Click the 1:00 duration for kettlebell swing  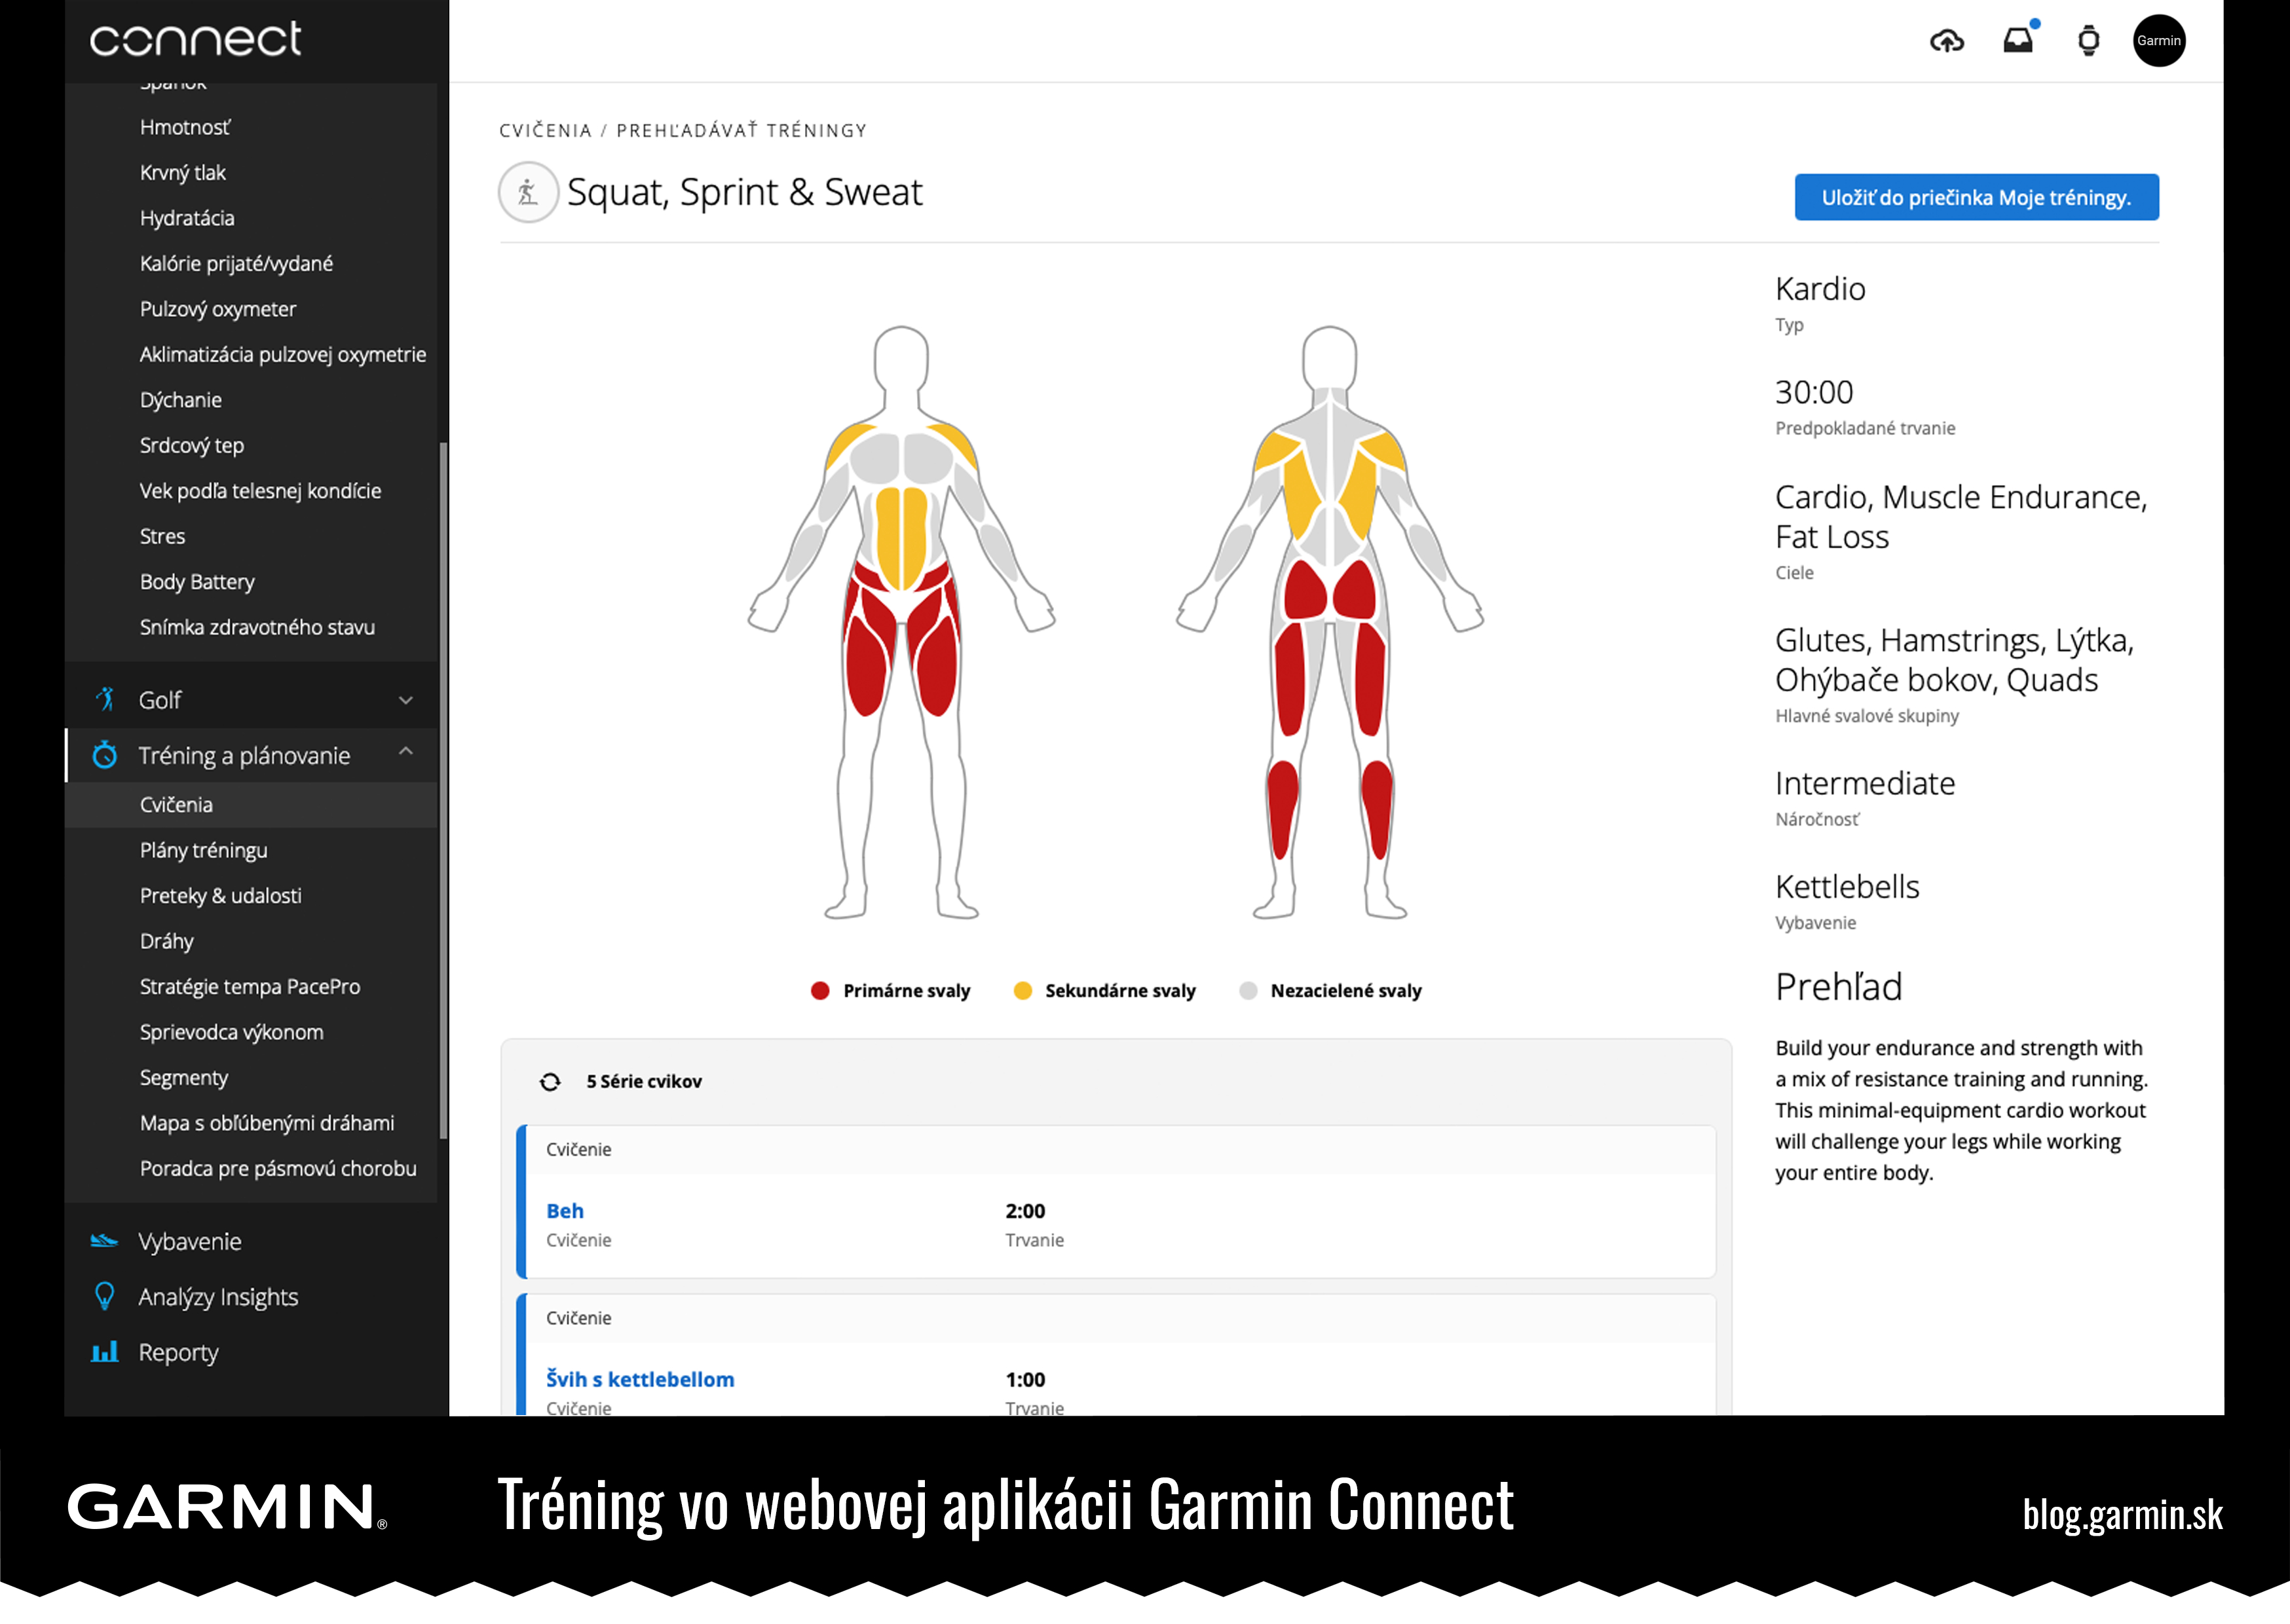(x=1025, y=1379)
